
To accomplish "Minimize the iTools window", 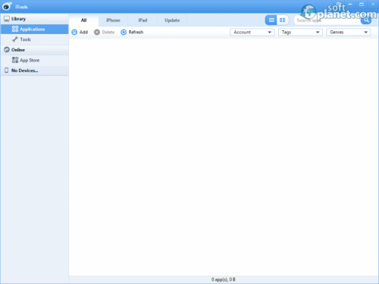I will (350, 5).
